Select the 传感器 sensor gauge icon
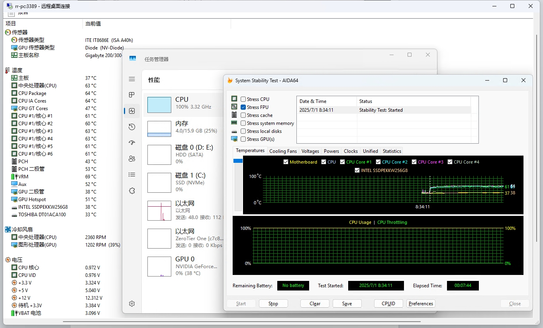 [8, 32]
